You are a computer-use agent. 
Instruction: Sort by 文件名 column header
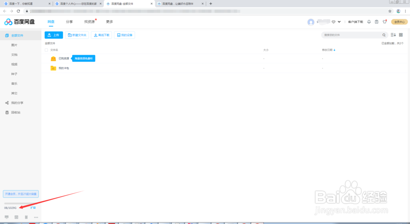(x=54, y=50)
